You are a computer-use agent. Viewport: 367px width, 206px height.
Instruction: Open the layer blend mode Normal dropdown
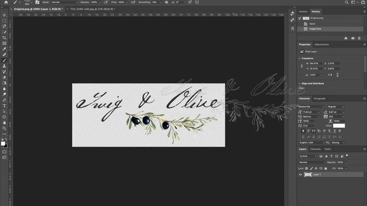click(x=312, y=163)
